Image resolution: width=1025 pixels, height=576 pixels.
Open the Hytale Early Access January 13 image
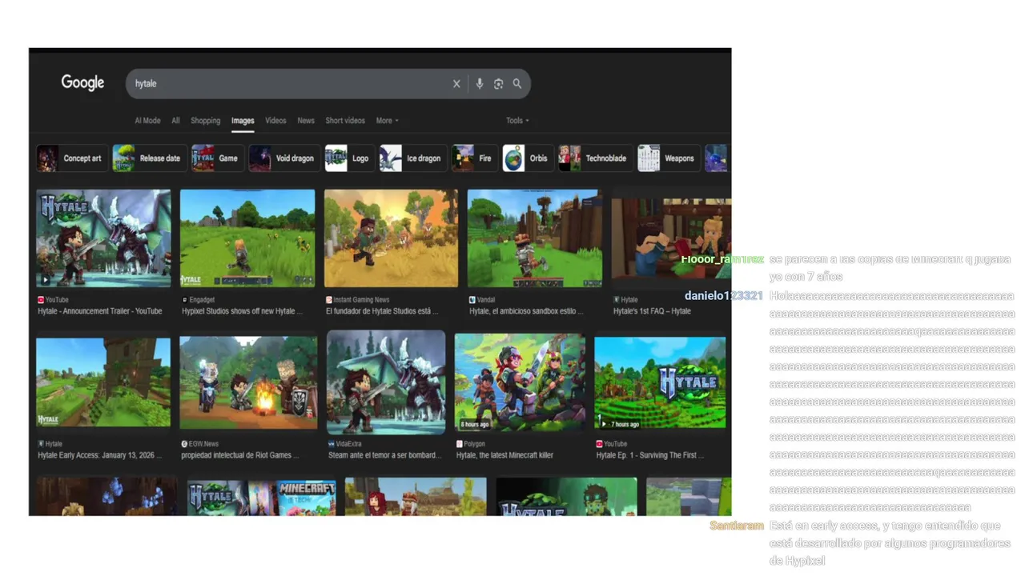point(103,382)
